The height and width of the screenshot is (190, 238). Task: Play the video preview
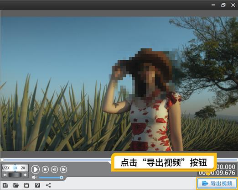35,169
